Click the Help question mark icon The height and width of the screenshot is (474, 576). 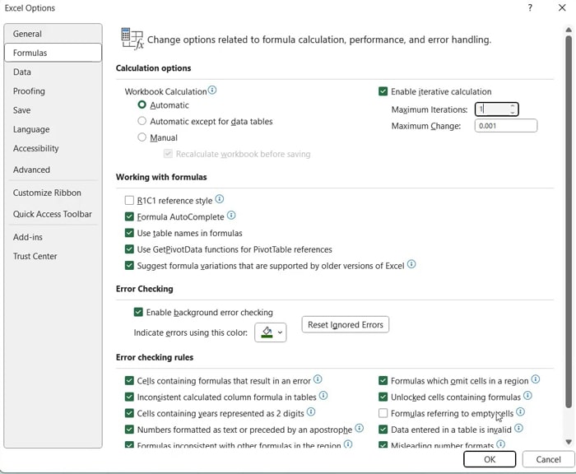point(527,7)
